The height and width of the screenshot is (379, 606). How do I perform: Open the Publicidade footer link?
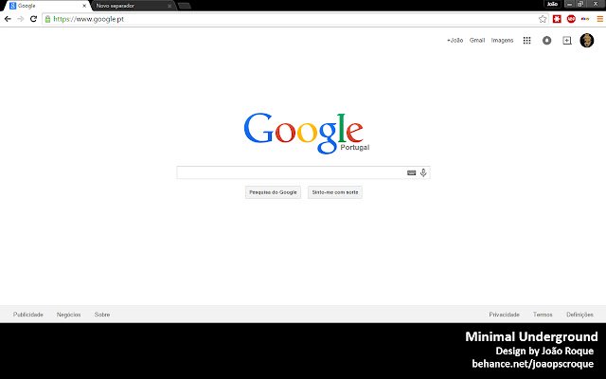tap(28, 315)
